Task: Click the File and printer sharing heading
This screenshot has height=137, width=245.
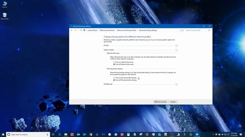Action: click(x=115, y=68)
